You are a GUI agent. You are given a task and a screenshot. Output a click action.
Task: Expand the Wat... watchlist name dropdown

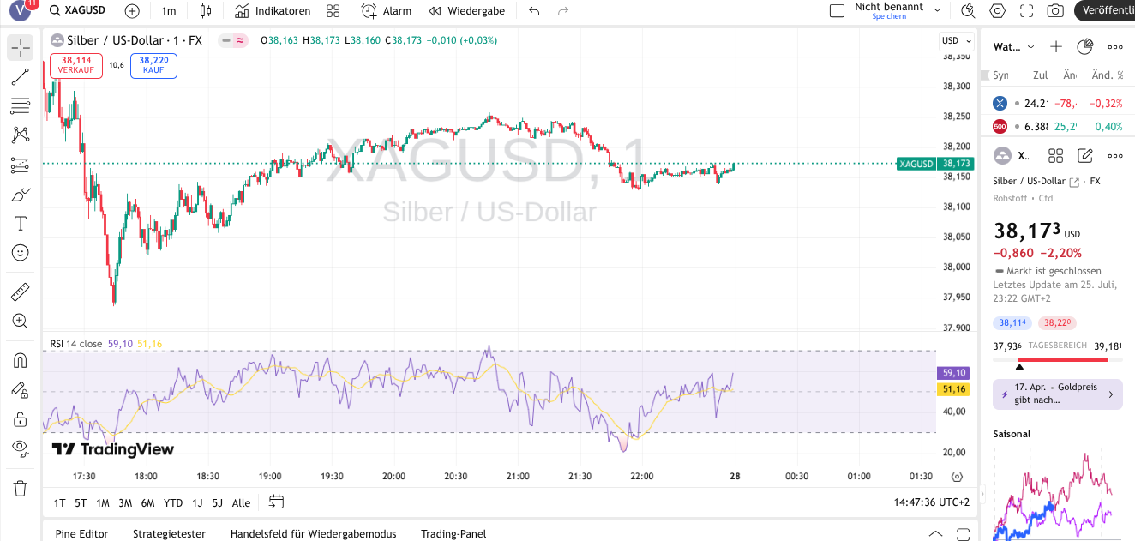tap(1014, 47)
